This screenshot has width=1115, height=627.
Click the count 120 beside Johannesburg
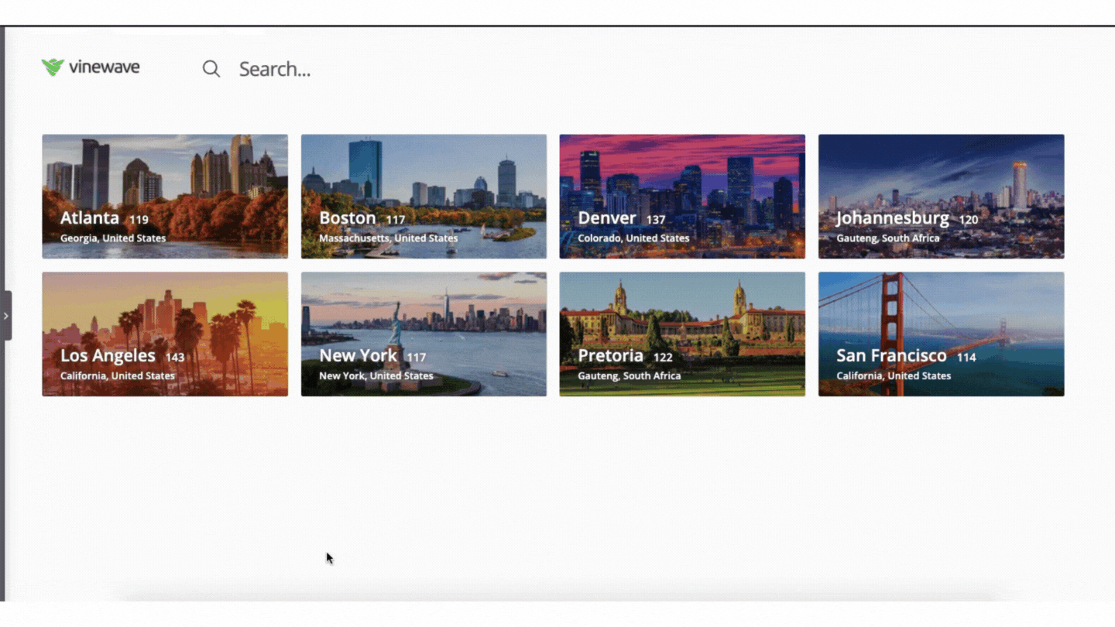(969, 220)
